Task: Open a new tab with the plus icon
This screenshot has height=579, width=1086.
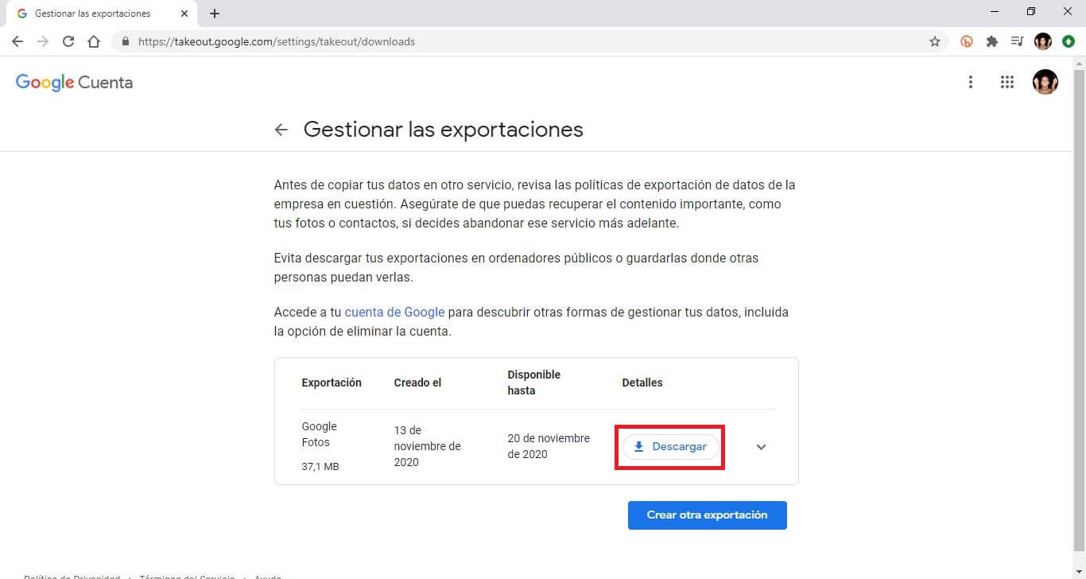Action: pyautogui.click(x=215, y=14)
